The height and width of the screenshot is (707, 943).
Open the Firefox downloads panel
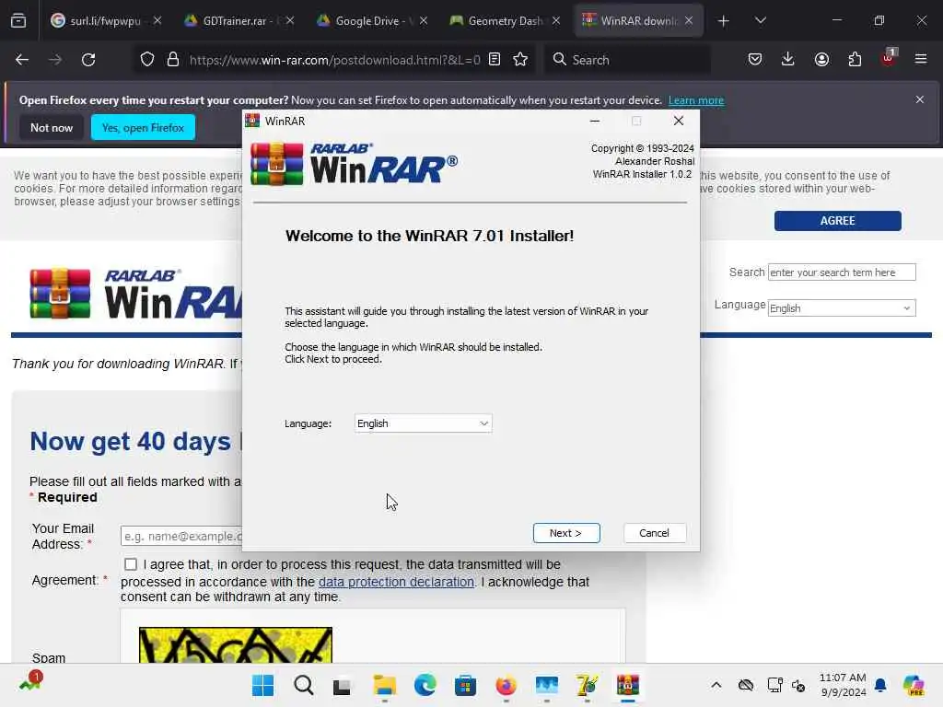pyautogui.click(x=788, y=60)
